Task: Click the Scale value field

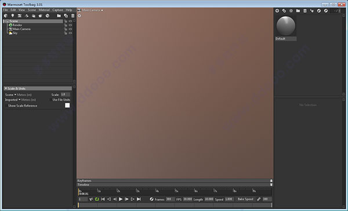Action: point(65,94)
